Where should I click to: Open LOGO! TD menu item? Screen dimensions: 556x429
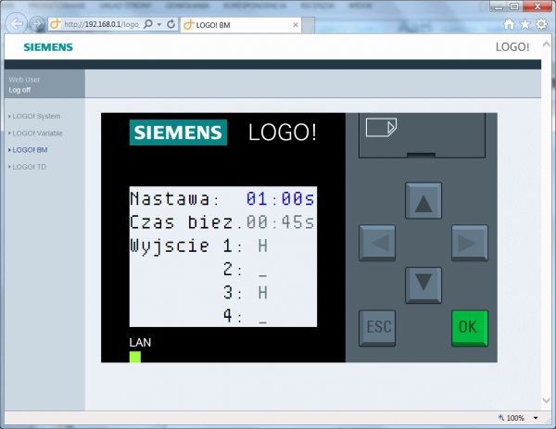pos(29,167)
